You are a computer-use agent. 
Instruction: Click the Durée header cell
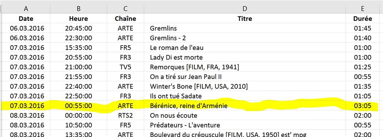363,19
